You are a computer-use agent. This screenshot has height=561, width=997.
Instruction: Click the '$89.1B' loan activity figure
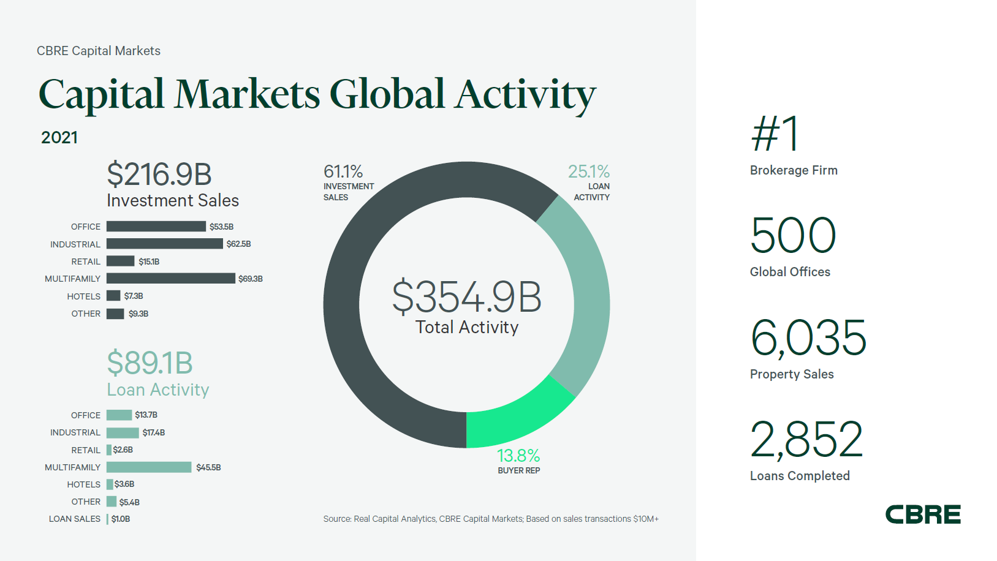pos(150,363)
